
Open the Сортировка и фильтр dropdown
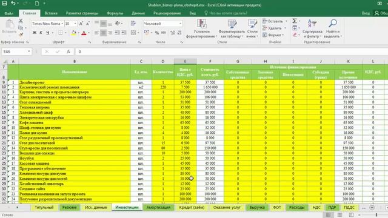coord(312,28)
